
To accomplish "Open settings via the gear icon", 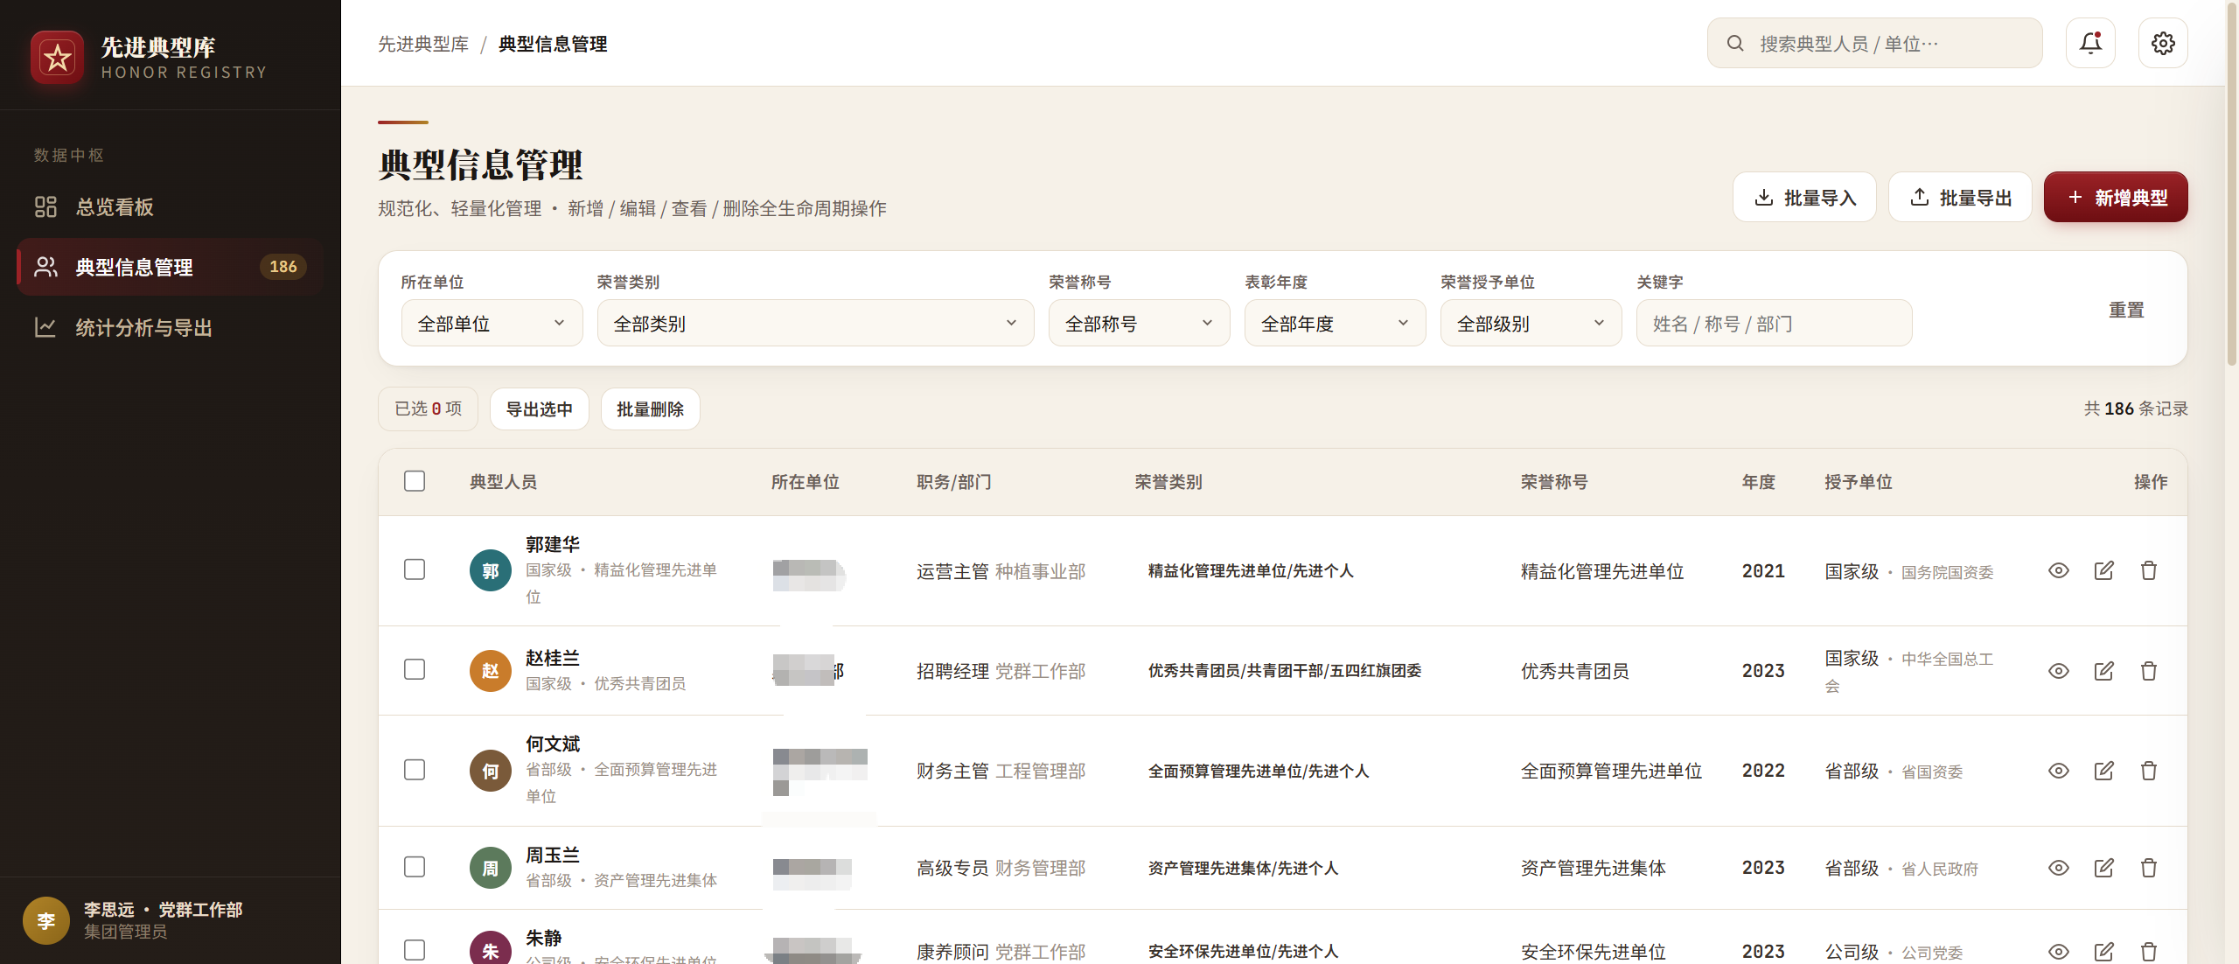I will pyautogui.click(x=2163, y=43).
